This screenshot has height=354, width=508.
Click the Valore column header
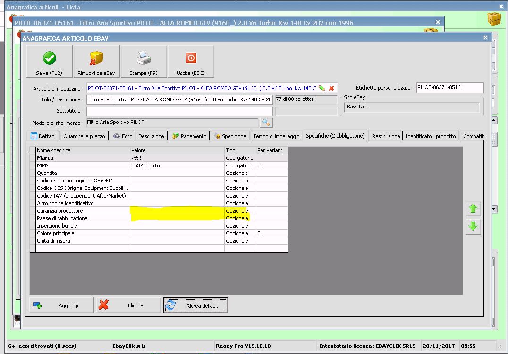[177, 150]
